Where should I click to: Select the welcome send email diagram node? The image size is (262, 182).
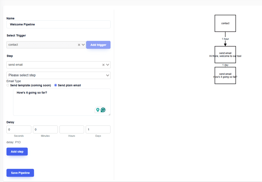tap(225, 54)
